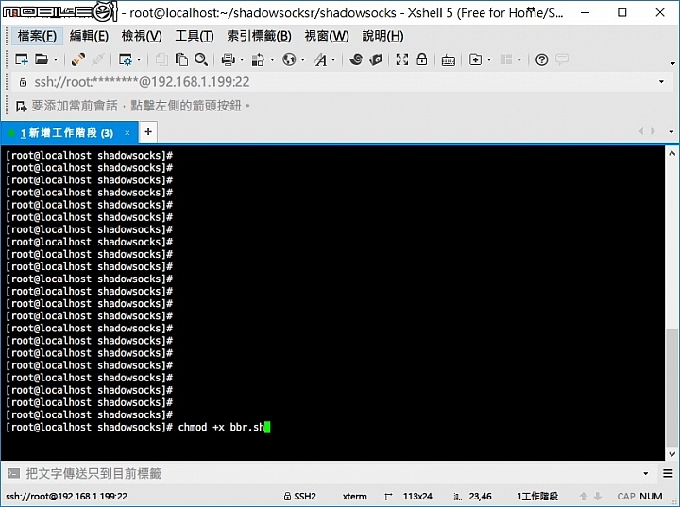The width and height of the screenshot is (680, 507).
Task: Click the CAP indicator in status bar
Action: click(626, 497)
